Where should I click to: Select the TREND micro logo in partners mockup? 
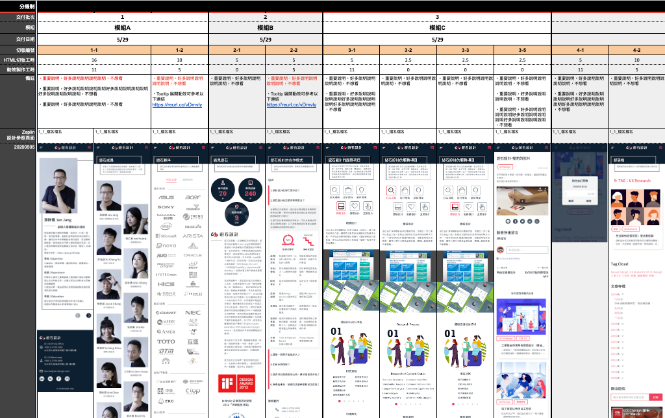193,216
